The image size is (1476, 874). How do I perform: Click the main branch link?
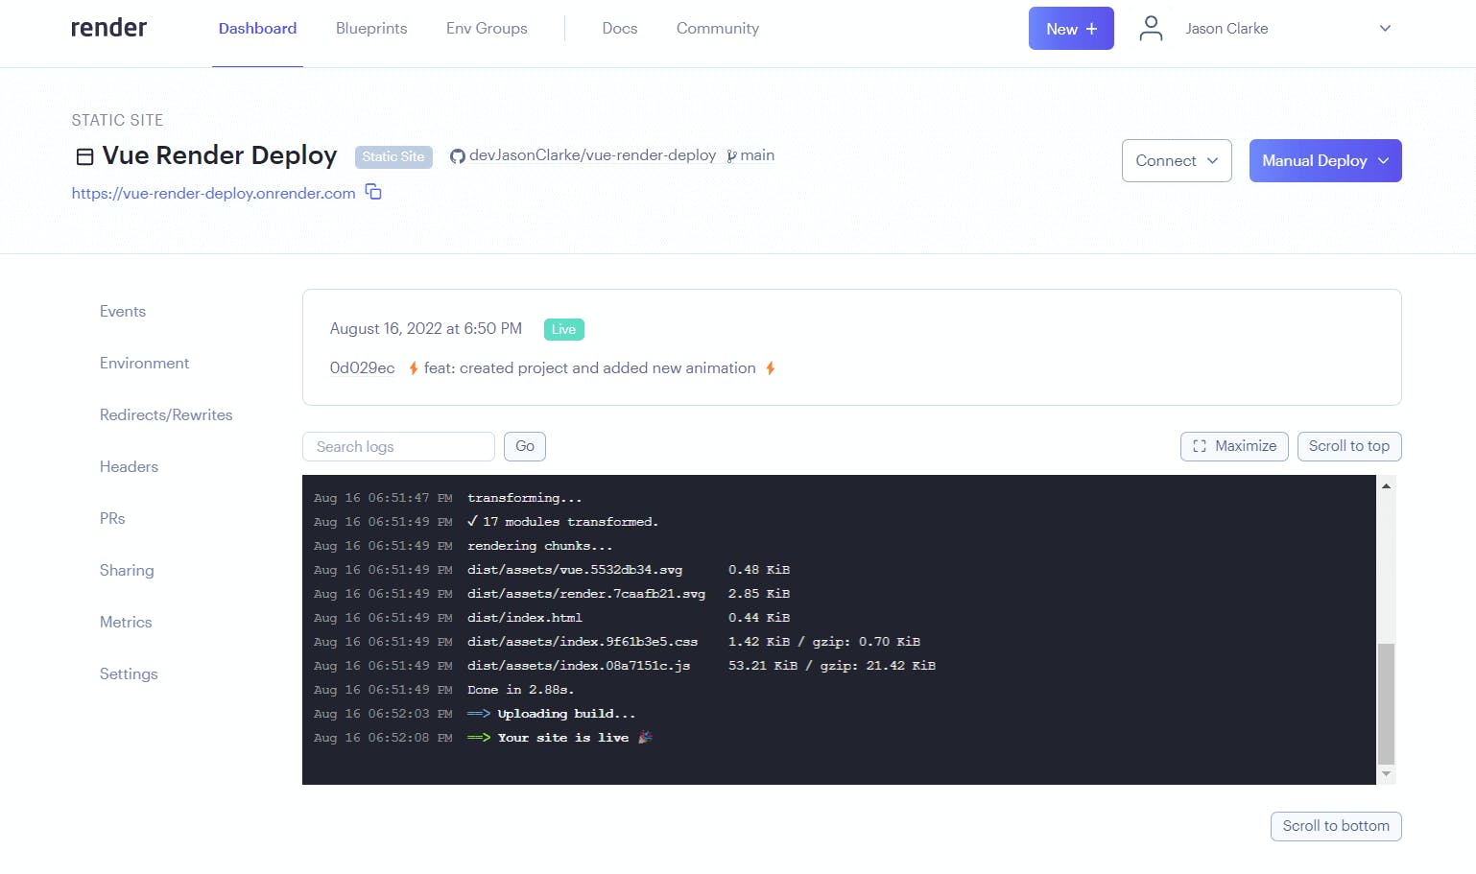[757, 155]
